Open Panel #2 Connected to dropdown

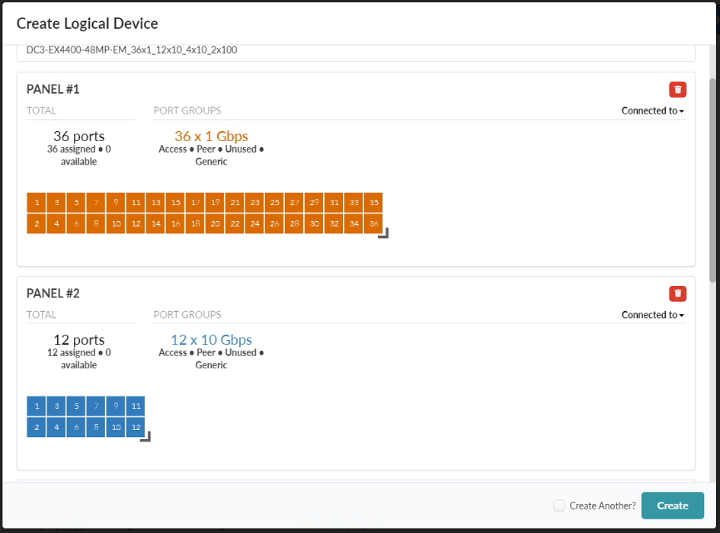pos(652,315)
